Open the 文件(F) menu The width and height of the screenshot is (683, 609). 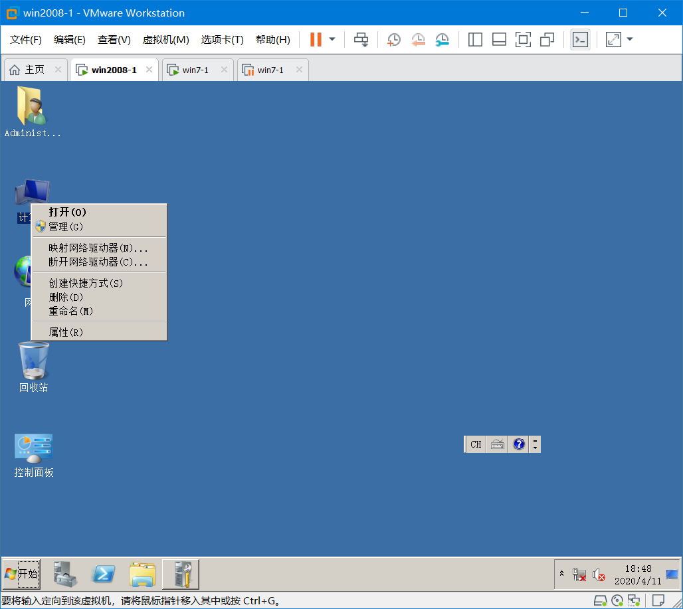tap(26, 40)
